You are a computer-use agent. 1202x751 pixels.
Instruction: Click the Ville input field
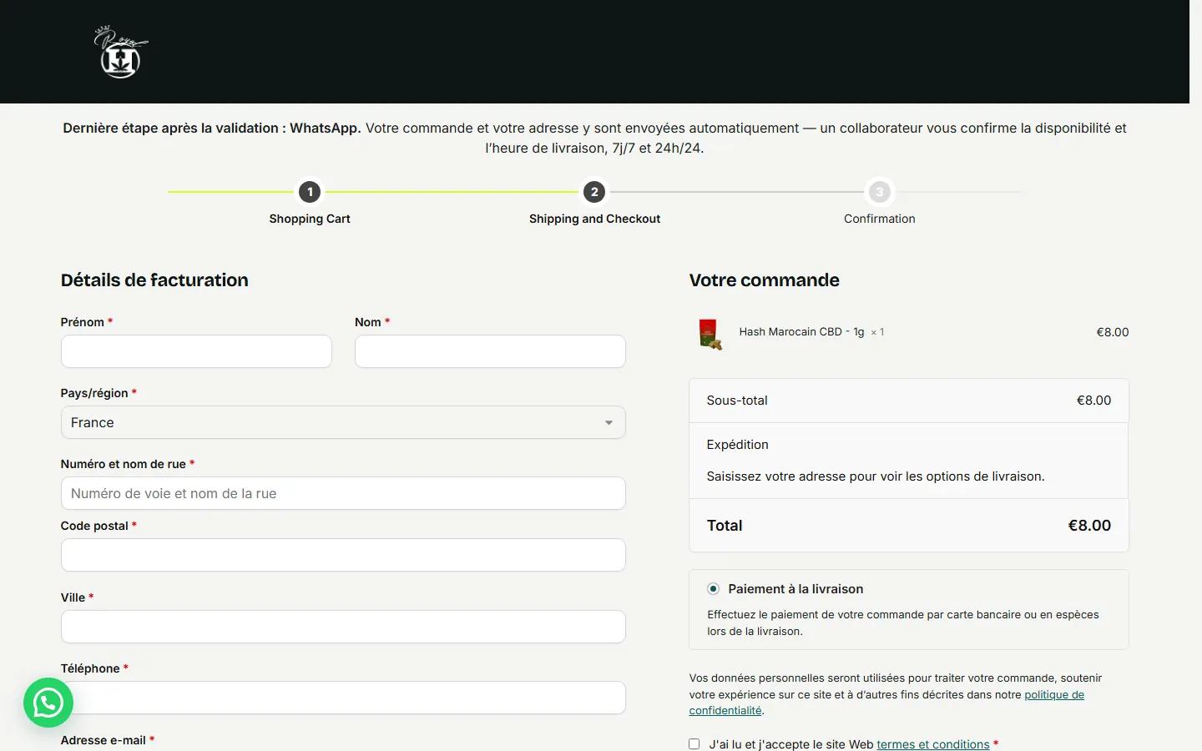343,627
